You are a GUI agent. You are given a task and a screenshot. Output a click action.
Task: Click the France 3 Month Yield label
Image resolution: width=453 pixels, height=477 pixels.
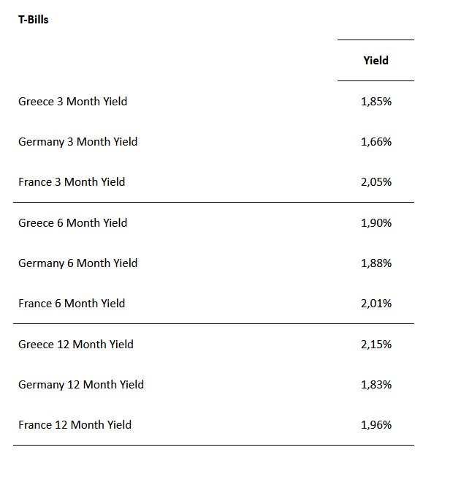click(x=72, y=182)
